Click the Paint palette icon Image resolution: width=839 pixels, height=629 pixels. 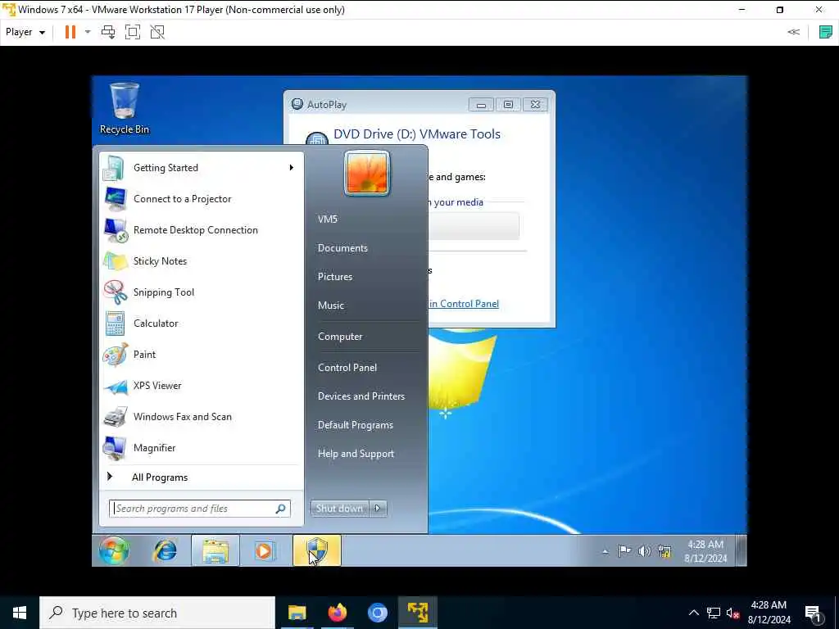pos(115,355)
